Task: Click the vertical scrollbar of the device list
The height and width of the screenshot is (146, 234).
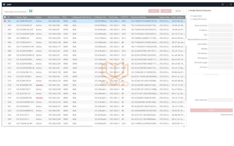Action: (186, 59)
